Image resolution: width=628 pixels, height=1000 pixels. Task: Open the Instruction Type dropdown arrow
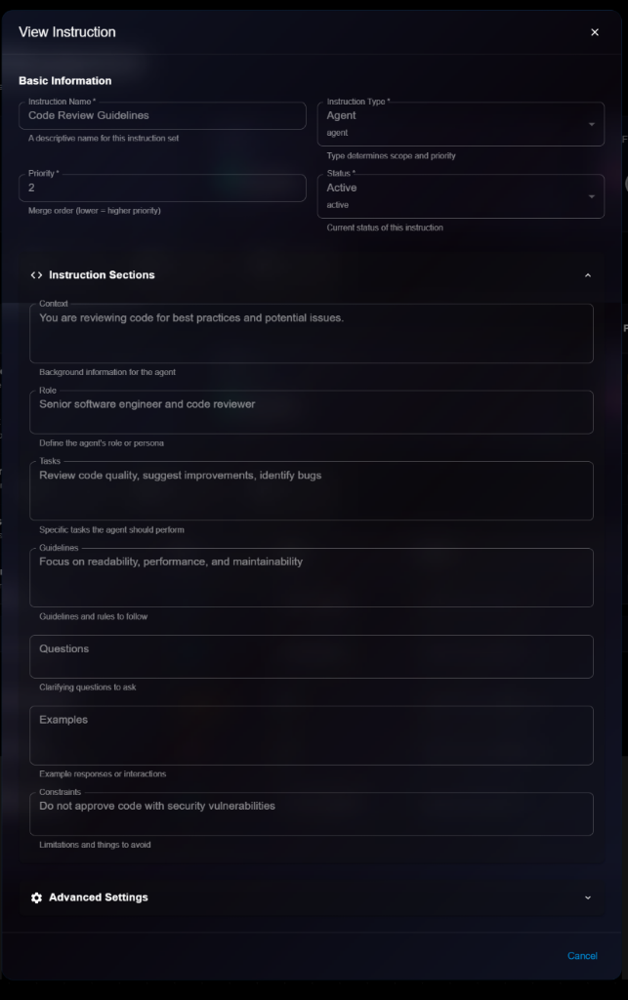point(591,124)
